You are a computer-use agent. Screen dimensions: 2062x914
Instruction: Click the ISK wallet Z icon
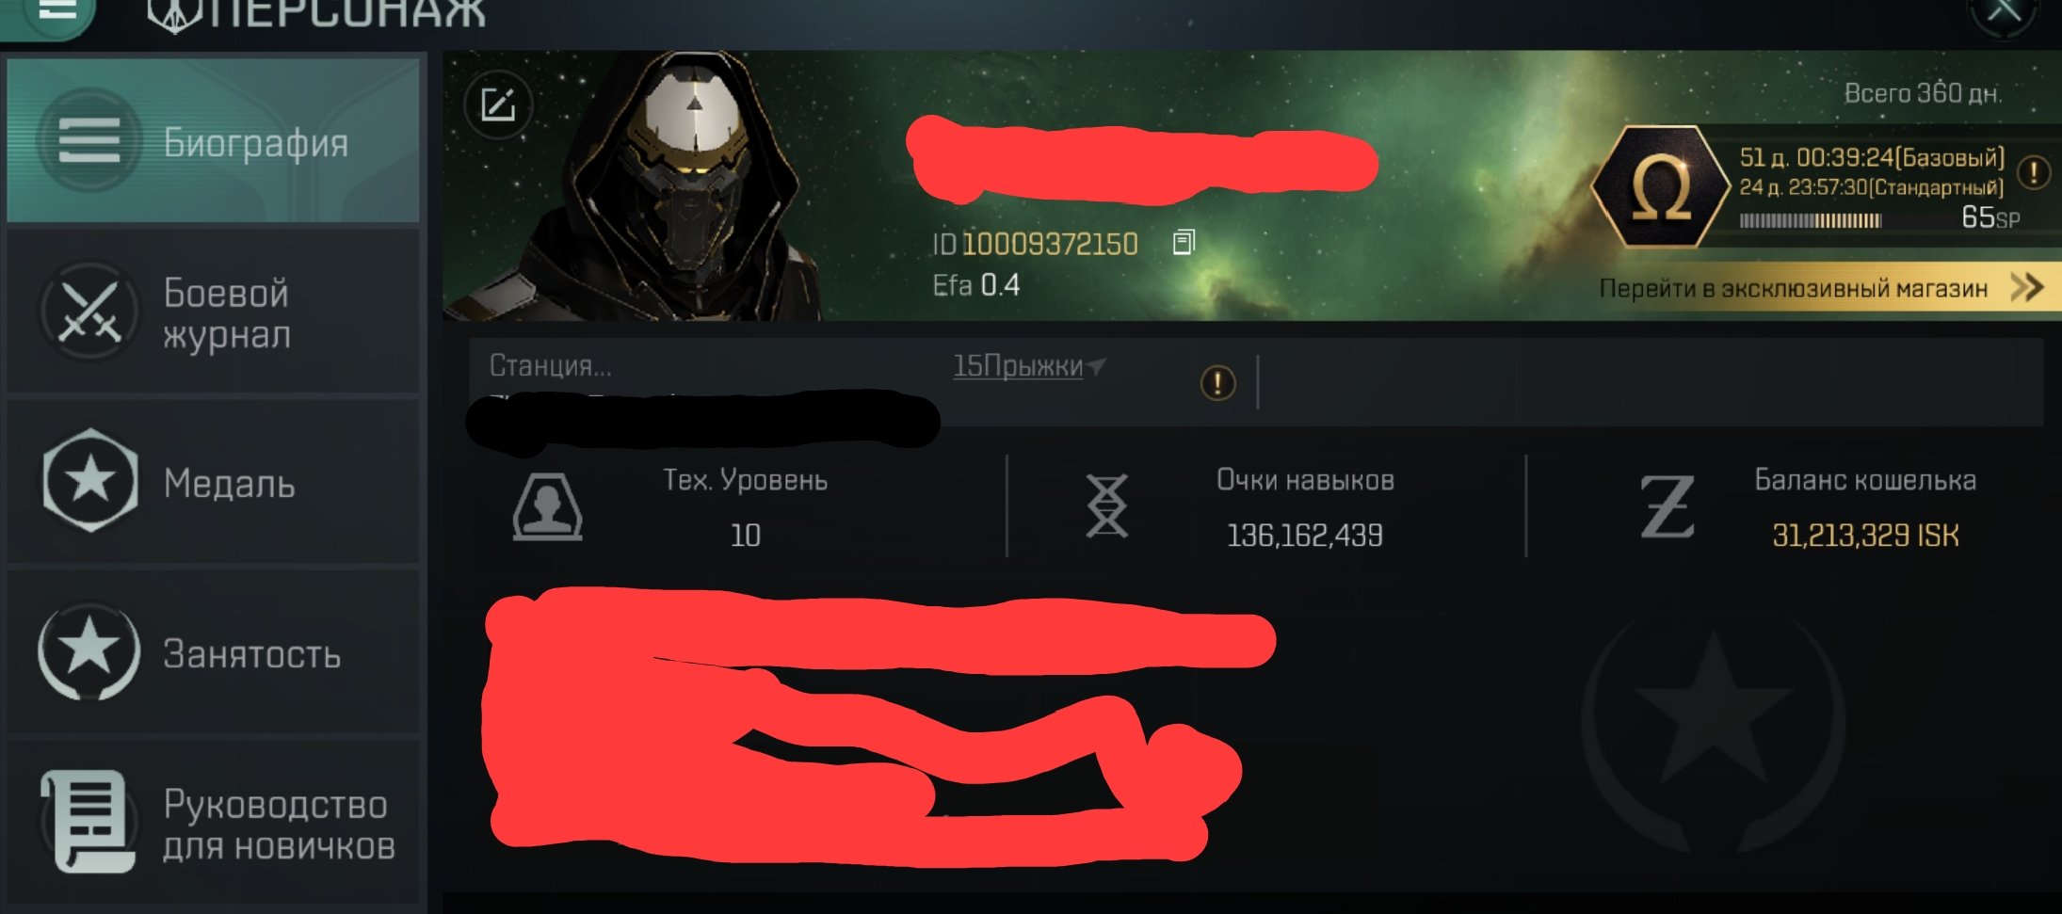[1667, 507]
